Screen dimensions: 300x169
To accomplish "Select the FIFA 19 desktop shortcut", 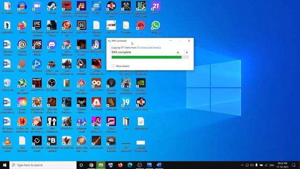I will (x=126, y=104).
